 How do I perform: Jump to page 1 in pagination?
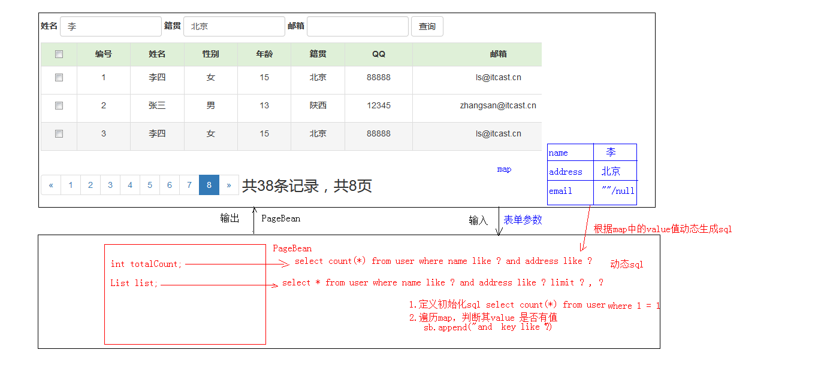point(70,185)
